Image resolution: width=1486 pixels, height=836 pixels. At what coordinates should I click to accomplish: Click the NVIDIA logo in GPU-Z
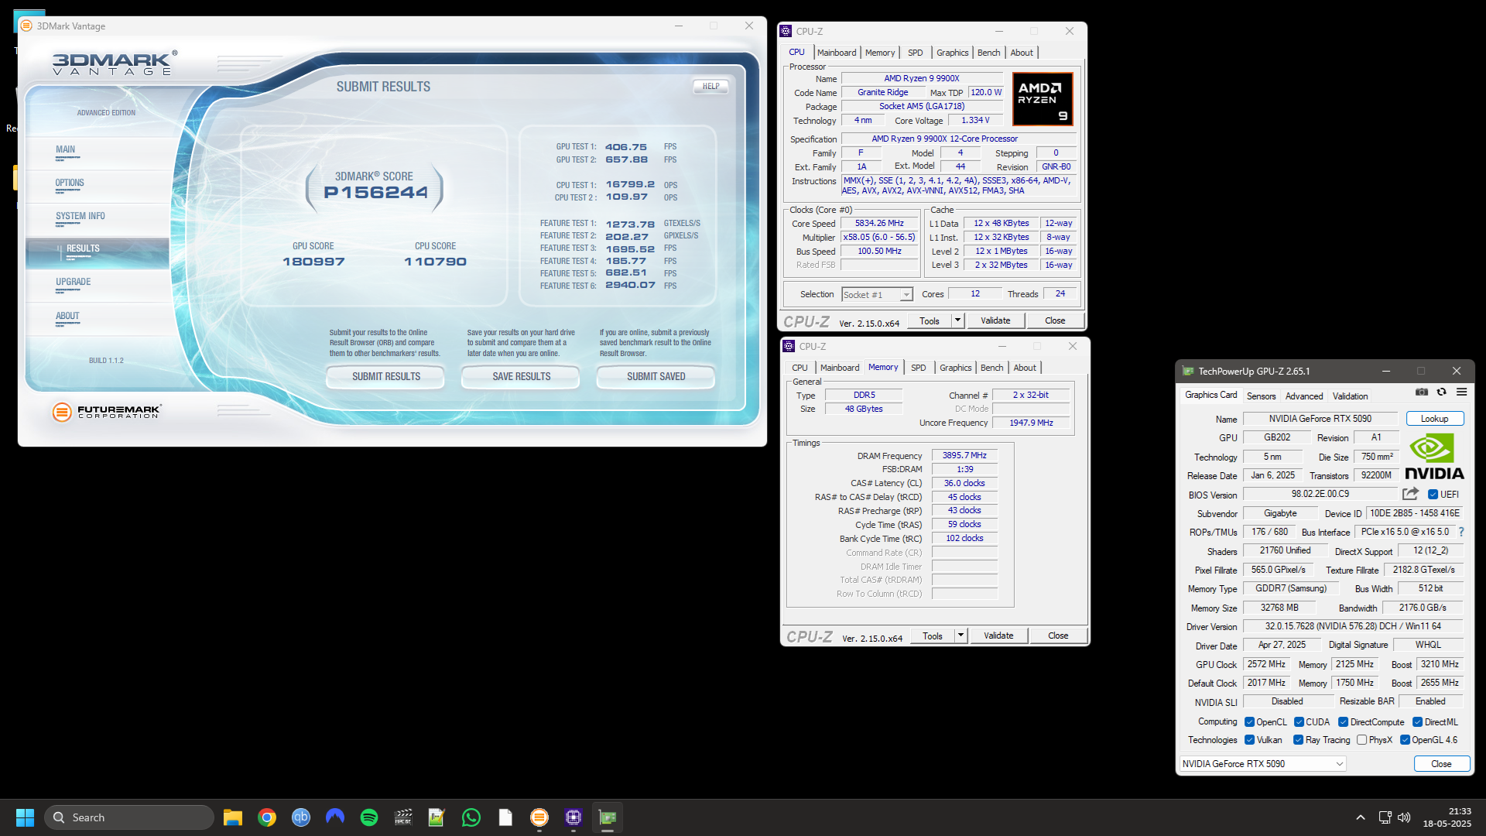click(1433, 457)
